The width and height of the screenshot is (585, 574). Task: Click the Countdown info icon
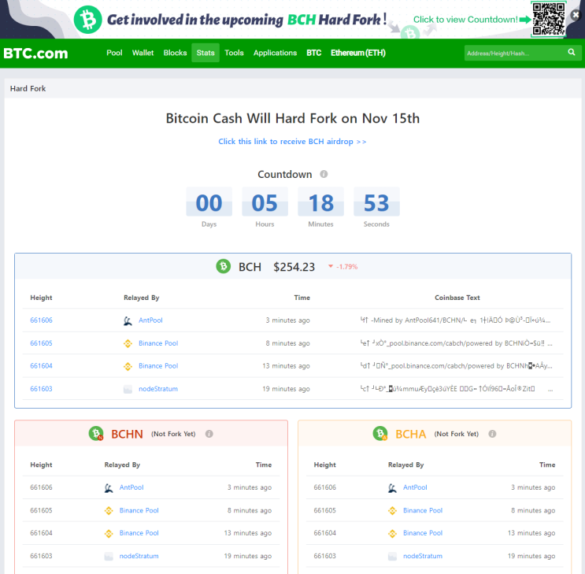coord(324,174)
